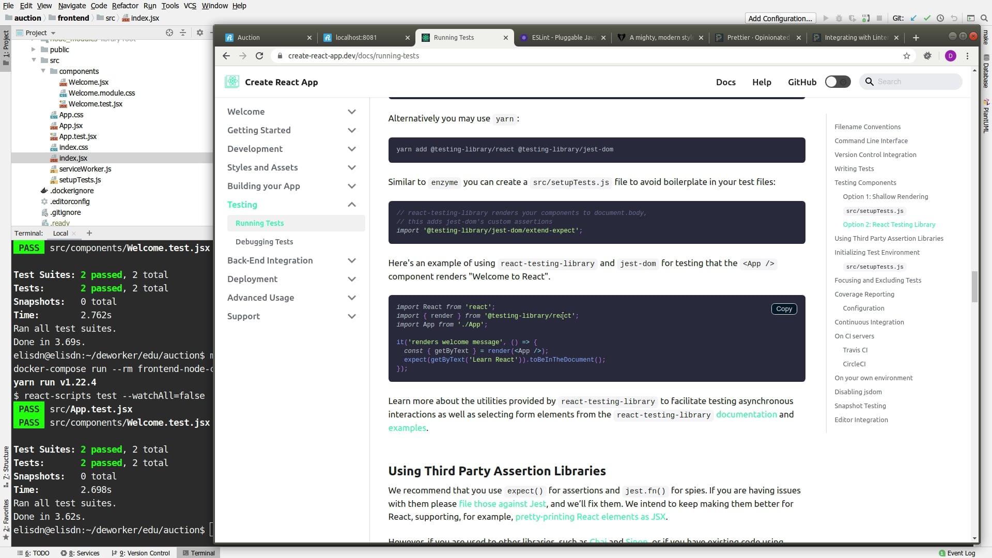Image resolution: width=992 pixels, height=558 pixels.
Task: Open the purple D profile avatar
Action: pyautogui.click(x=951, y=56)
